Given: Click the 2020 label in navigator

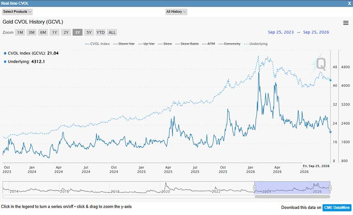Looking at the screenshot, I should [166, 191].
